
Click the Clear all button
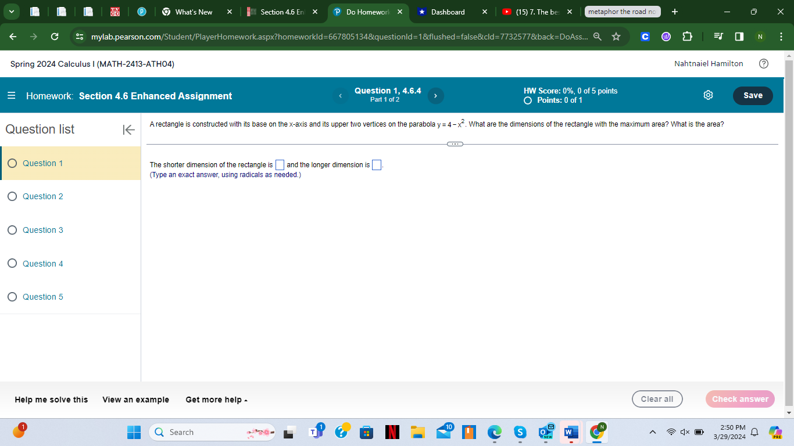657,399
